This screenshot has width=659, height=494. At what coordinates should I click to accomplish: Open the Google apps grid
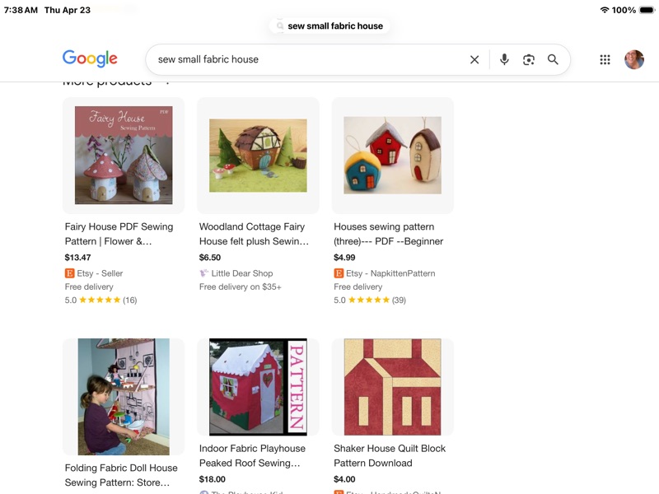605,59
